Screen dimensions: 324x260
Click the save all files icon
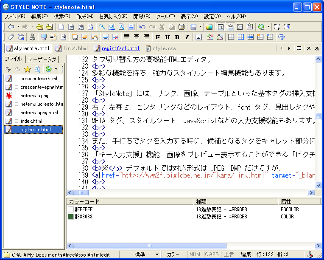pyautogui.click(x=81, y=27)
